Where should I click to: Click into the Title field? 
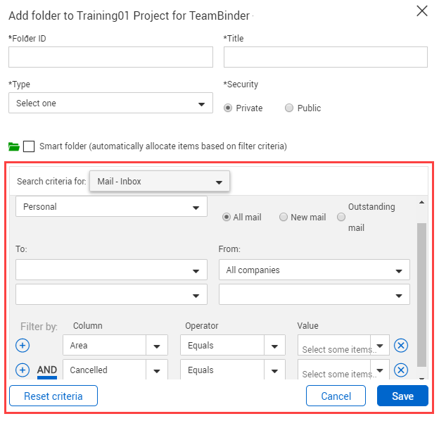pyautogui.click(x=326, y=57)
